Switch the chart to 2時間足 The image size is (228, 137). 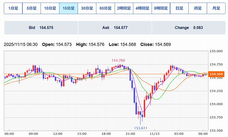(124, 8)
